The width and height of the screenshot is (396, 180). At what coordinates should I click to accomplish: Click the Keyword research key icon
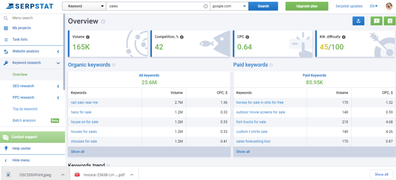coord(6,63)
